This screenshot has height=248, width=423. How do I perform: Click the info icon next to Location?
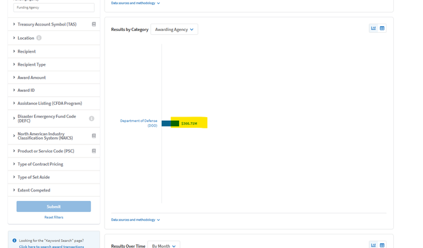click(39, 38)
